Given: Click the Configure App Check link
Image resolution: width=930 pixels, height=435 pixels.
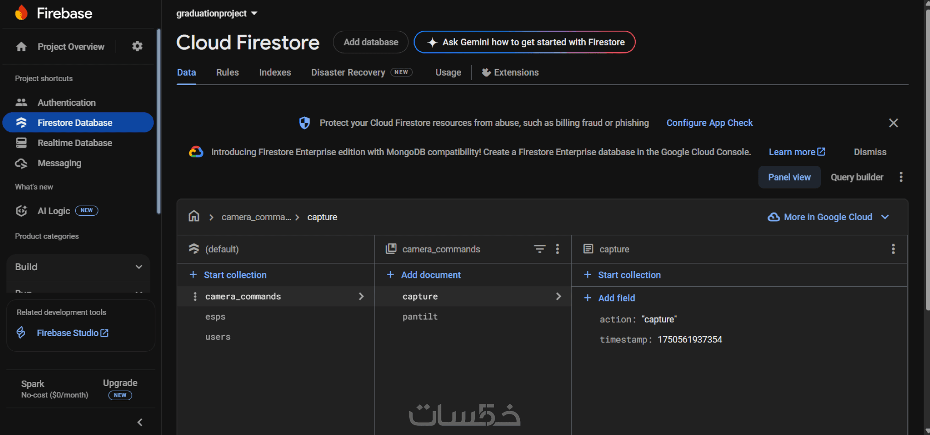Looking at the screenshot, I should click(710, 123).
